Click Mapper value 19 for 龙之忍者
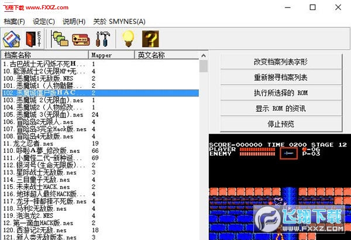This screenshot has width=351, height=240. click(x=95, y=143)
